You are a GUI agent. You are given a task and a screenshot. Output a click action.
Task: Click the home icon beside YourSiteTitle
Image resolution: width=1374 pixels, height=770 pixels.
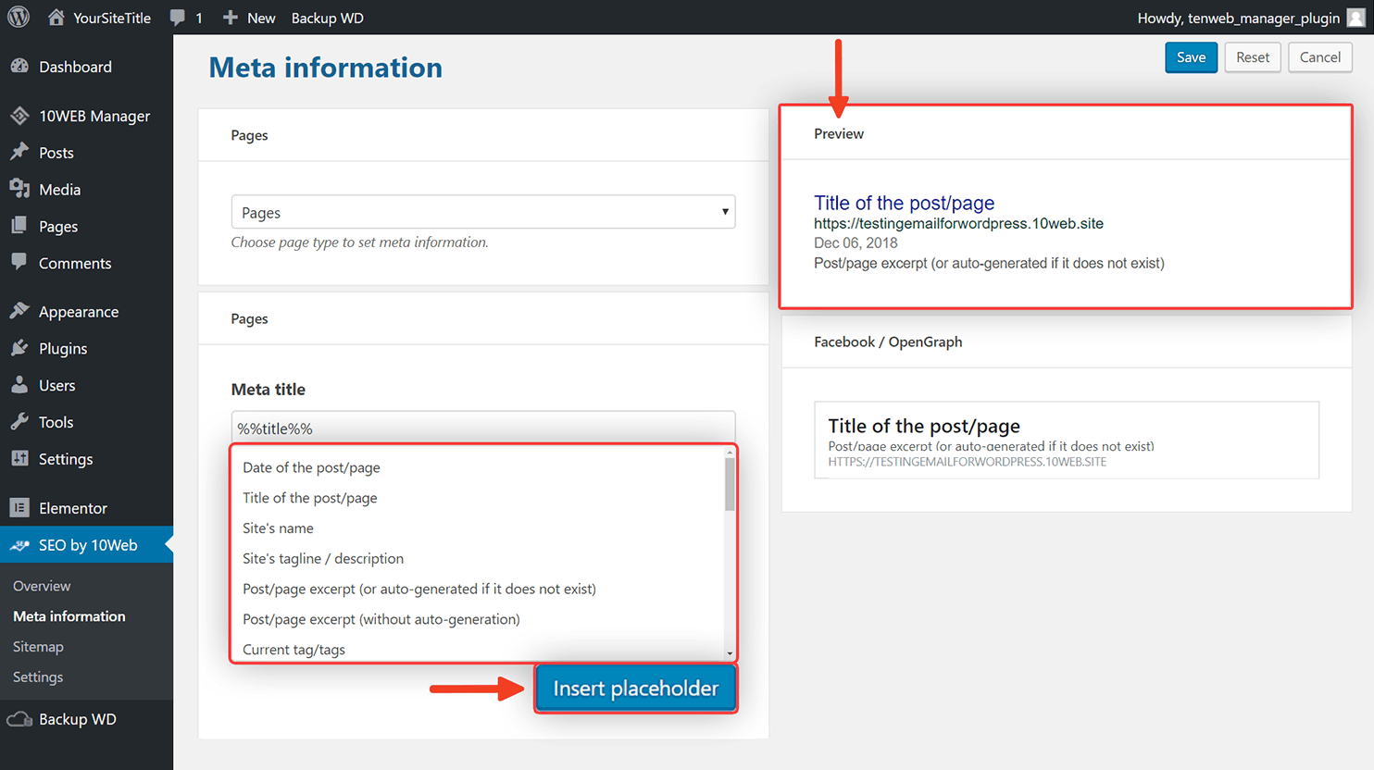tap(56, 17)
